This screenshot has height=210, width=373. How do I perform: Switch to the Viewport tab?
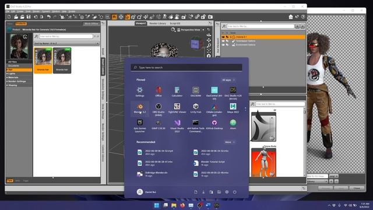[x=140, y=23]
